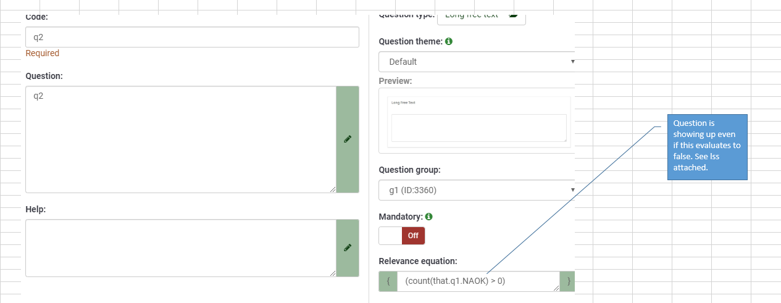This screenshot has width=781, height=303.
Task: Click the info icon next to Question theme
Action: point(449,41)
